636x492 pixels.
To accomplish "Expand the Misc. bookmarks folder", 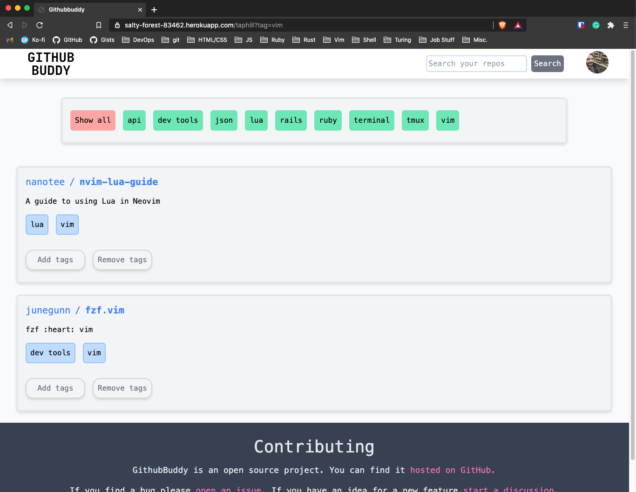I will pos(475,40).
